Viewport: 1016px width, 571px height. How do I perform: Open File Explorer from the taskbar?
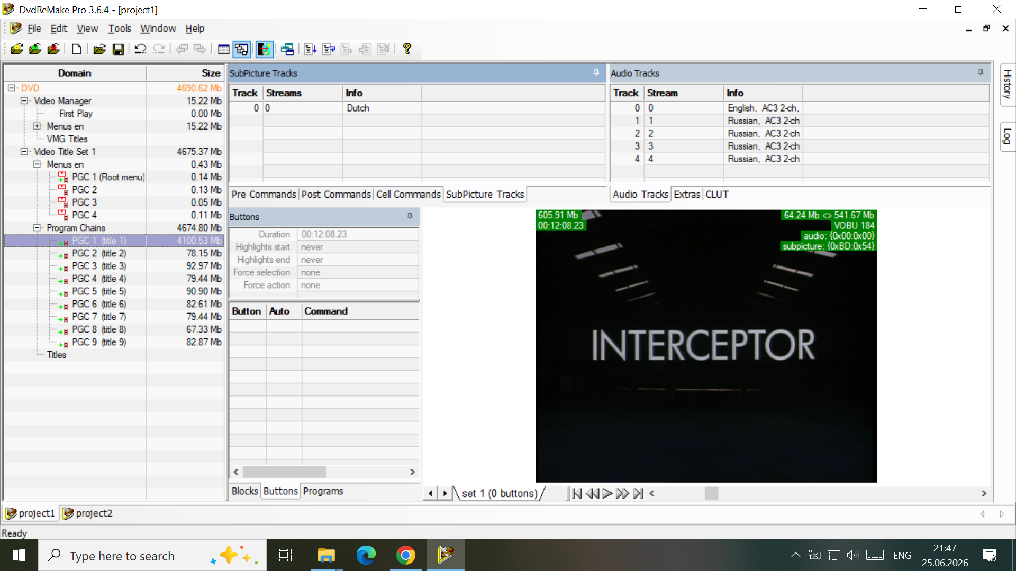326,555
